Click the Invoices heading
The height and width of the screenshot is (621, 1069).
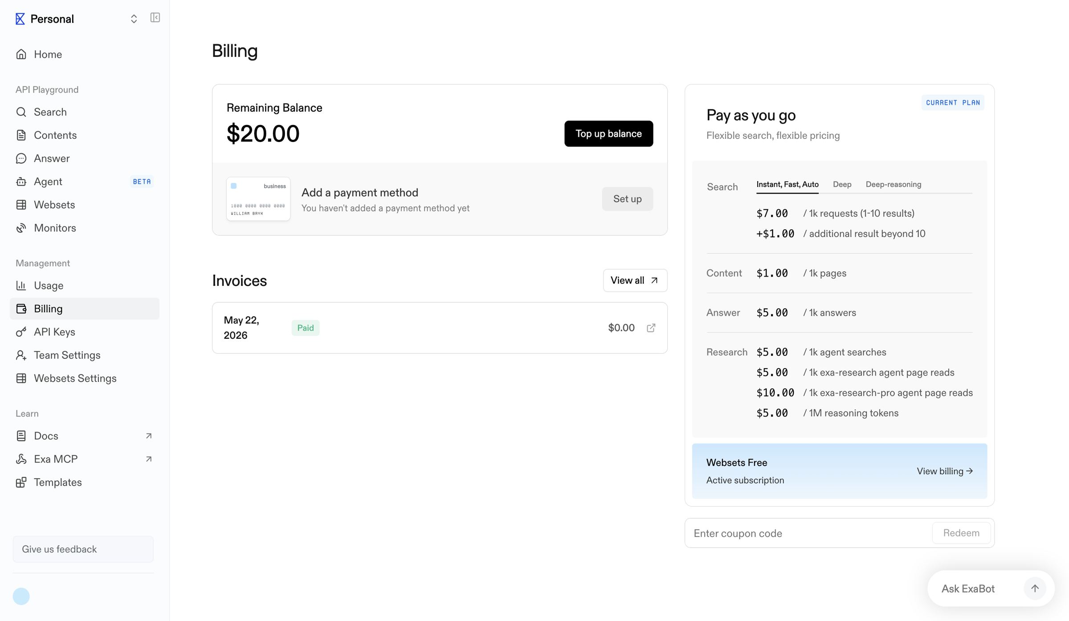240,280
